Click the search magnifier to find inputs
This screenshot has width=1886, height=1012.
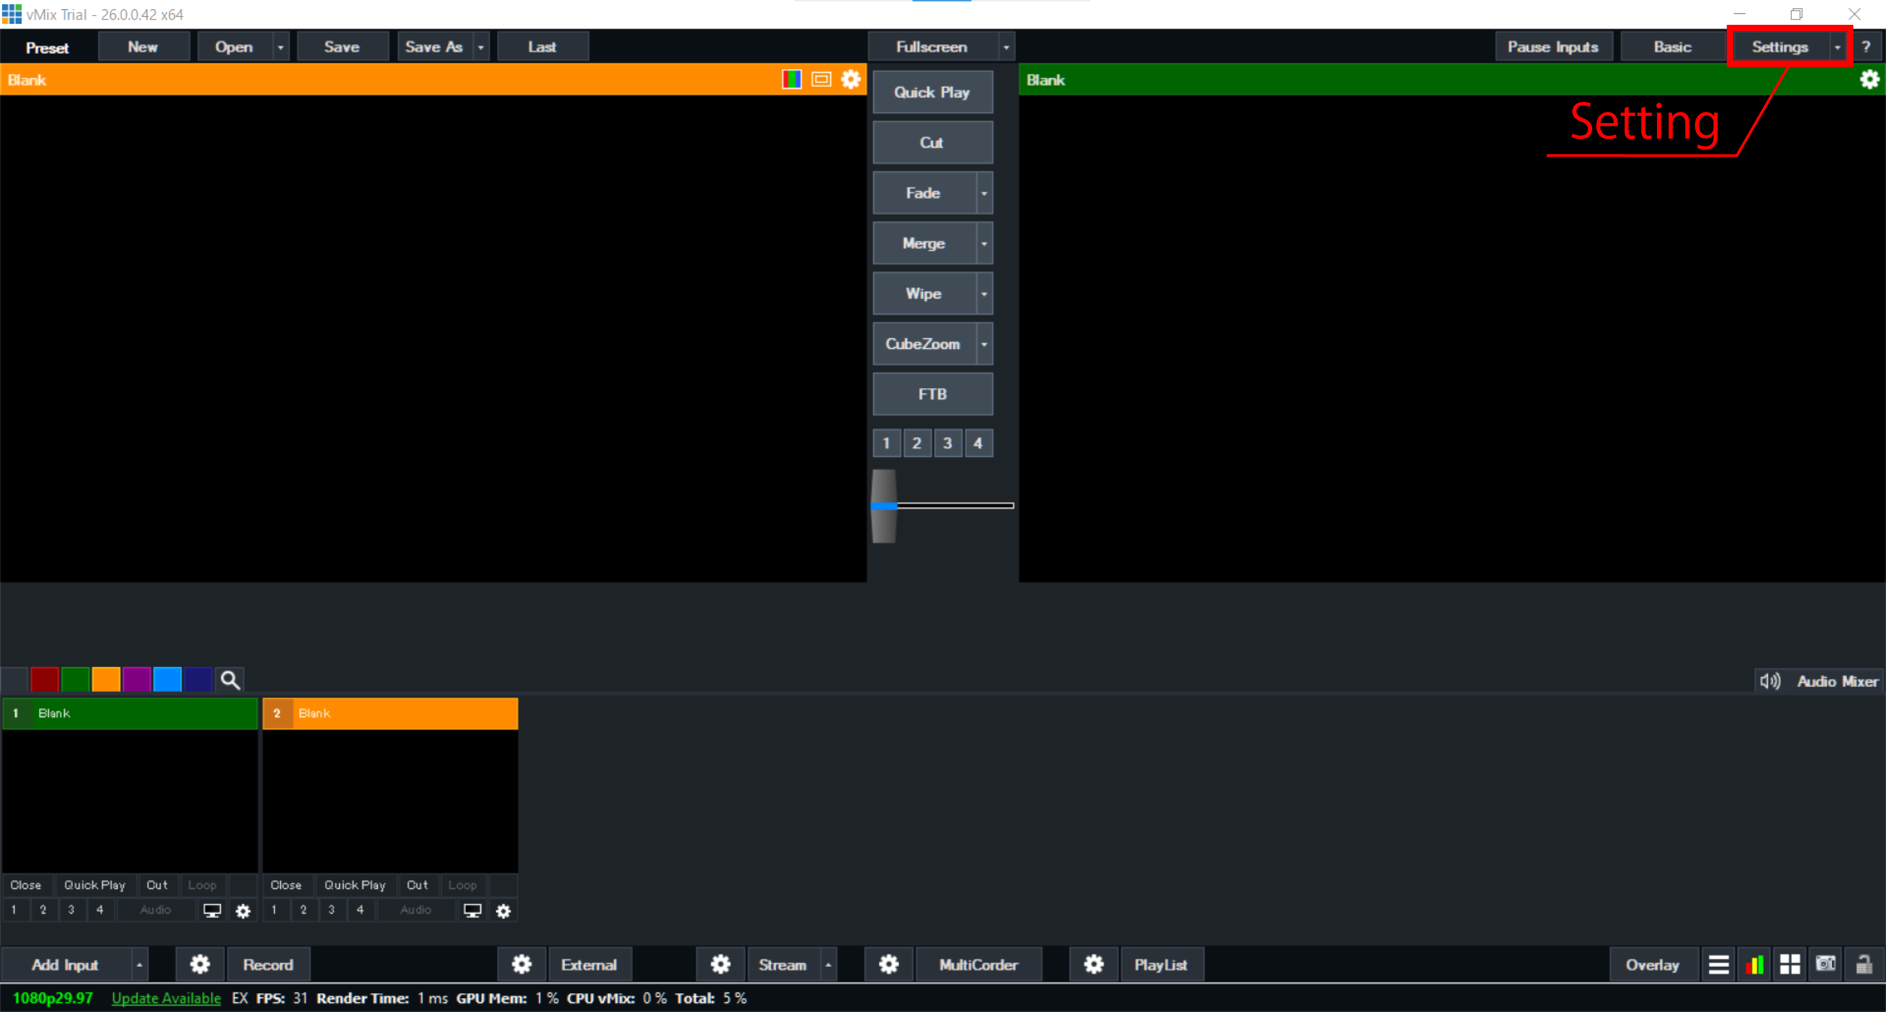point(230,679)
